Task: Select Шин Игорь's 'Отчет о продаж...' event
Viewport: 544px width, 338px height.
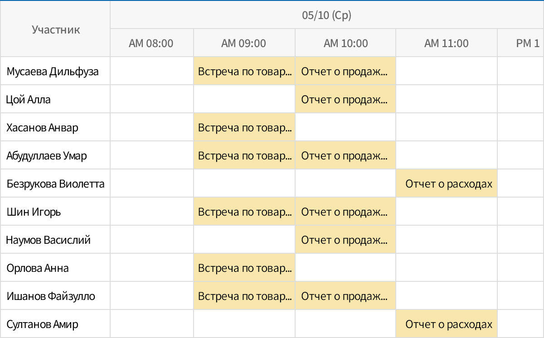Action: pyautogui.click(x=345, y=211)
